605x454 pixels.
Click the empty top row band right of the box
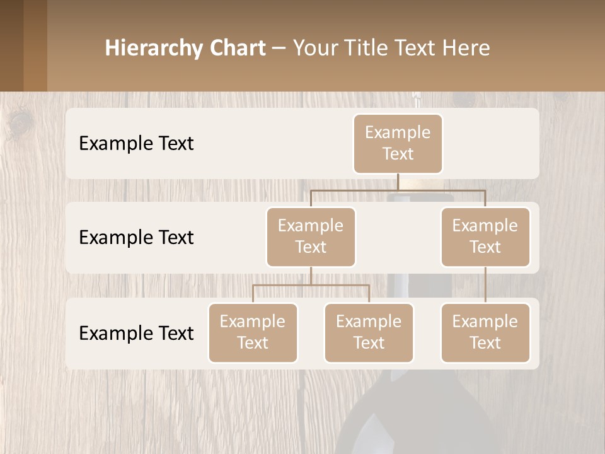click(490, 143)
